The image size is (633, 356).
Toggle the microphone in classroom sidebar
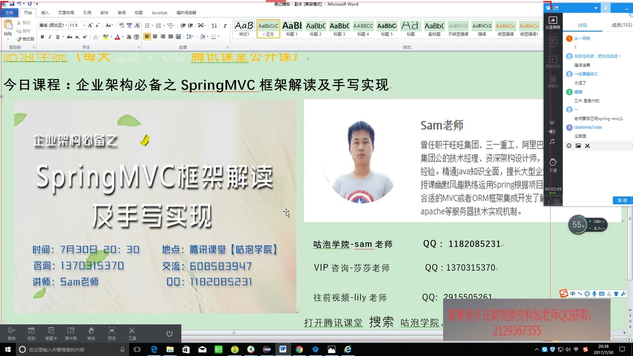[552, 122]
